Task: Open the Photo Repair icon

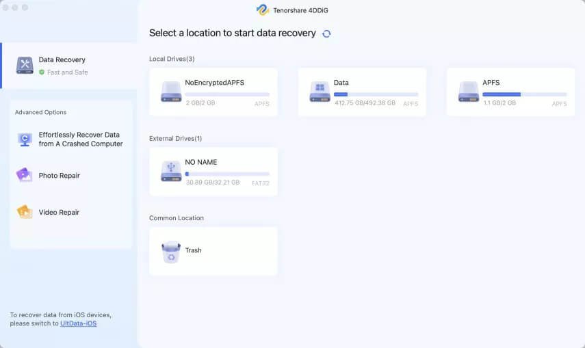Action: tap(24, 175)
